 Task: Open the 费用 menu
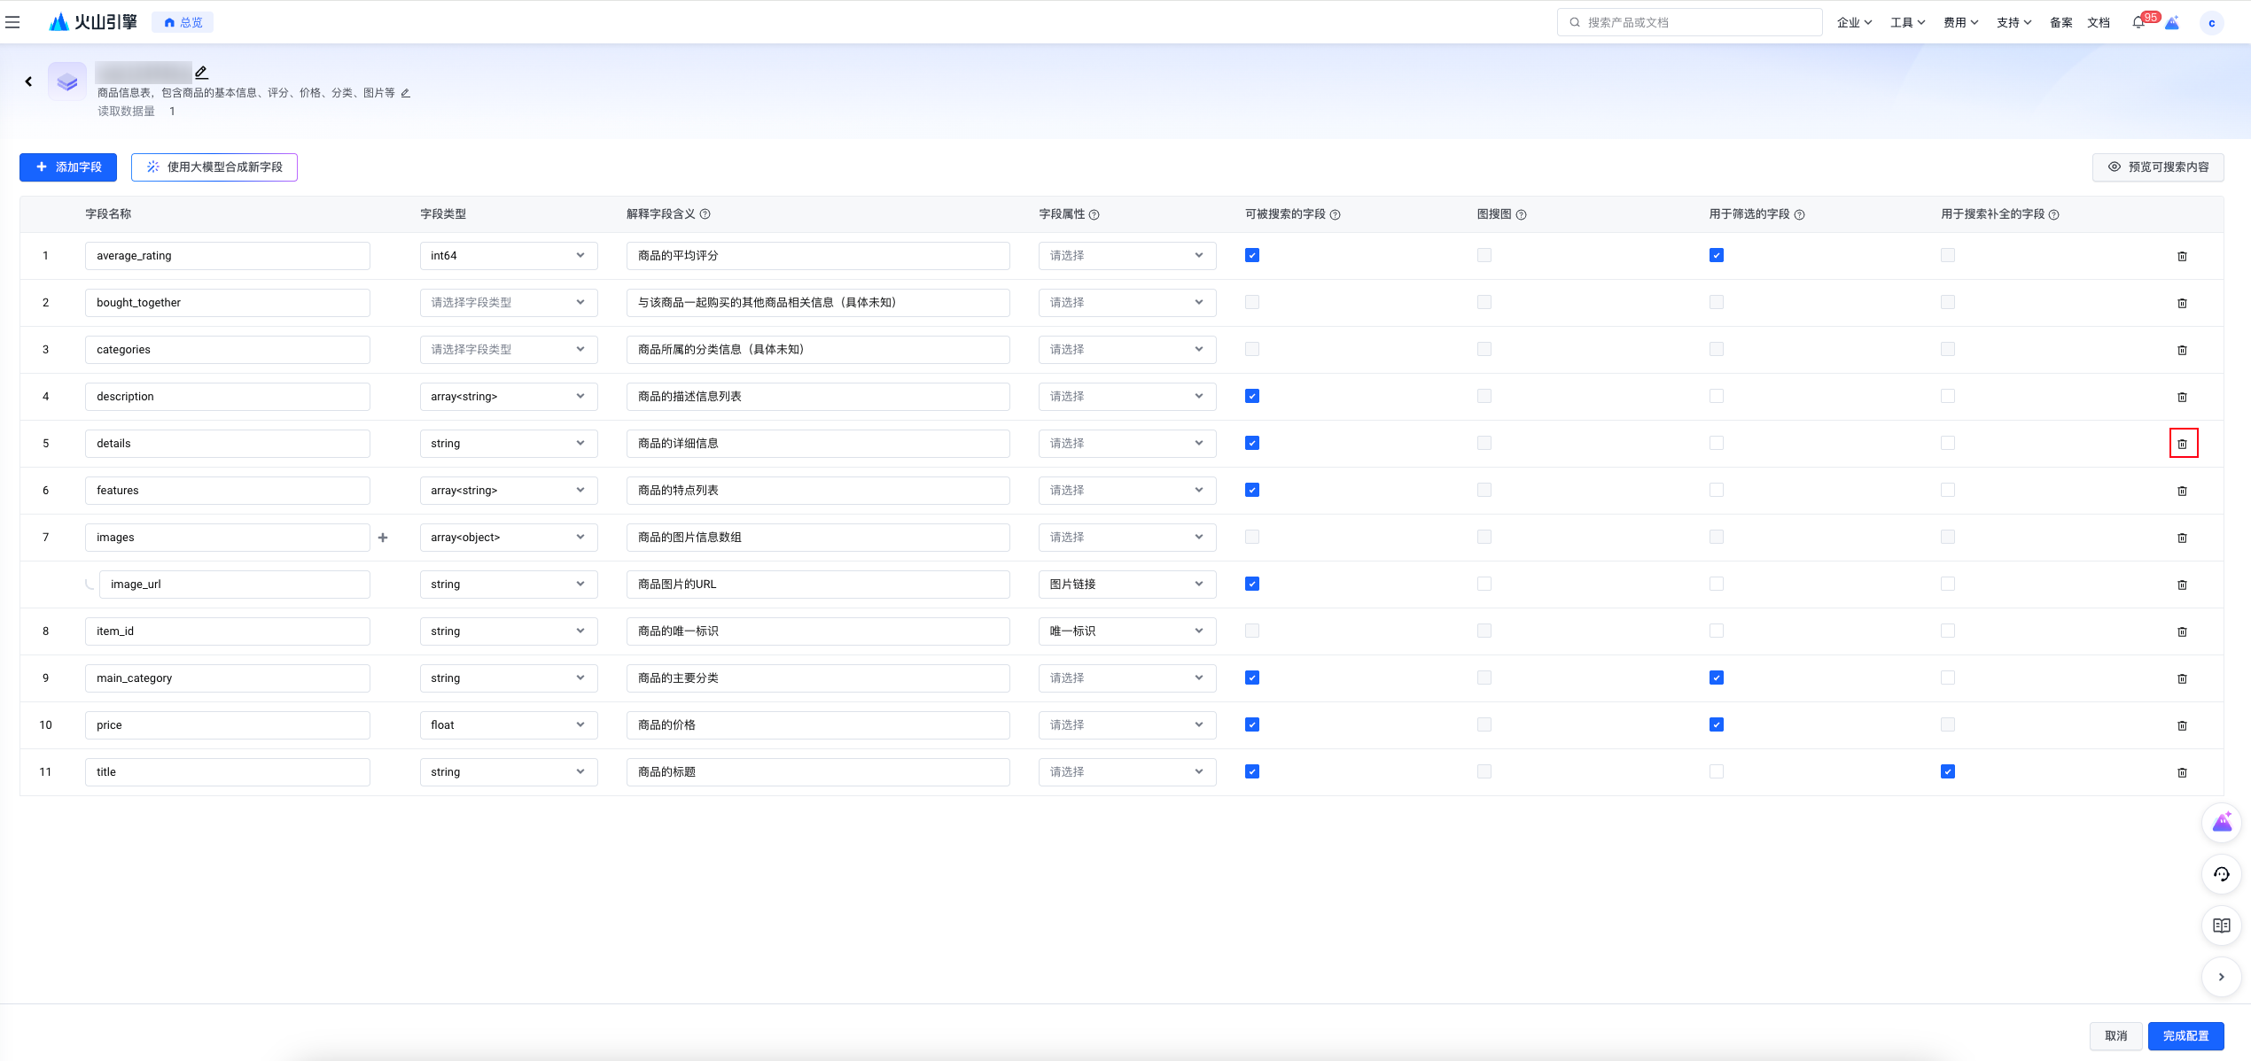pos(1960,23)
